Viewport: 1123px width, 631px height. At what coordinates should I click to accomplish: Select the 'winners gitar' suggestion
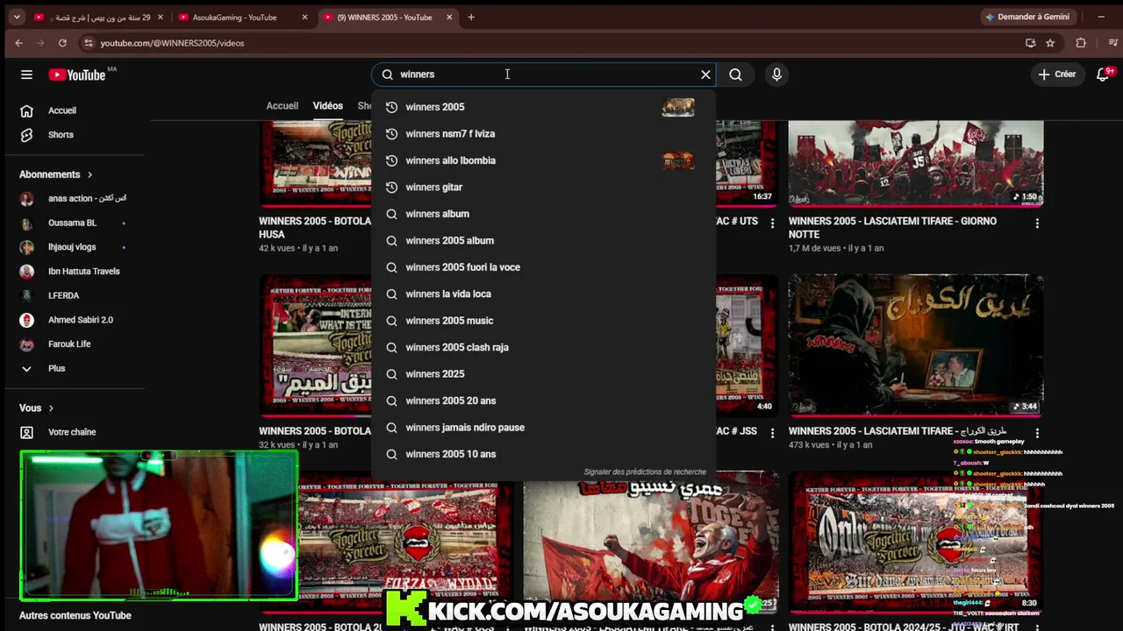point(544,188)
